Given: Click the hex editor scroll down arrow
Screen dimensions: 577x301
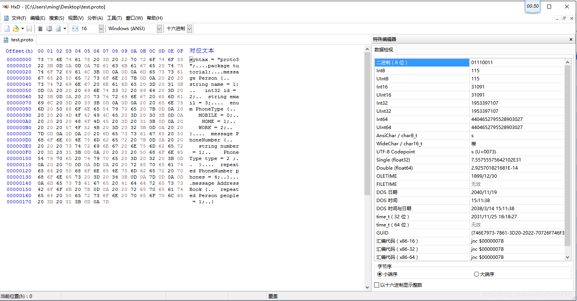Looking at the screenshot, I should [367, 287].
